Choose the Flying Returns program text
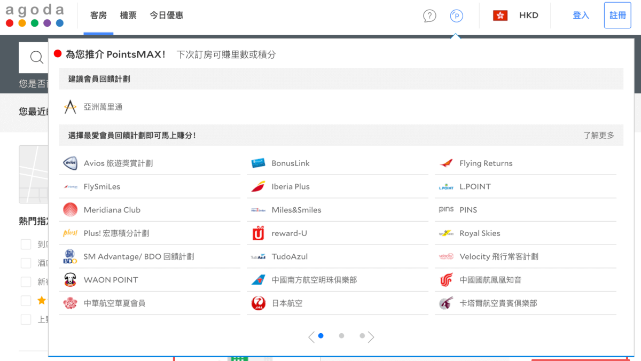The height and width of the screenshot is (361, 641). pyautogui.click(x=486, y=163)
